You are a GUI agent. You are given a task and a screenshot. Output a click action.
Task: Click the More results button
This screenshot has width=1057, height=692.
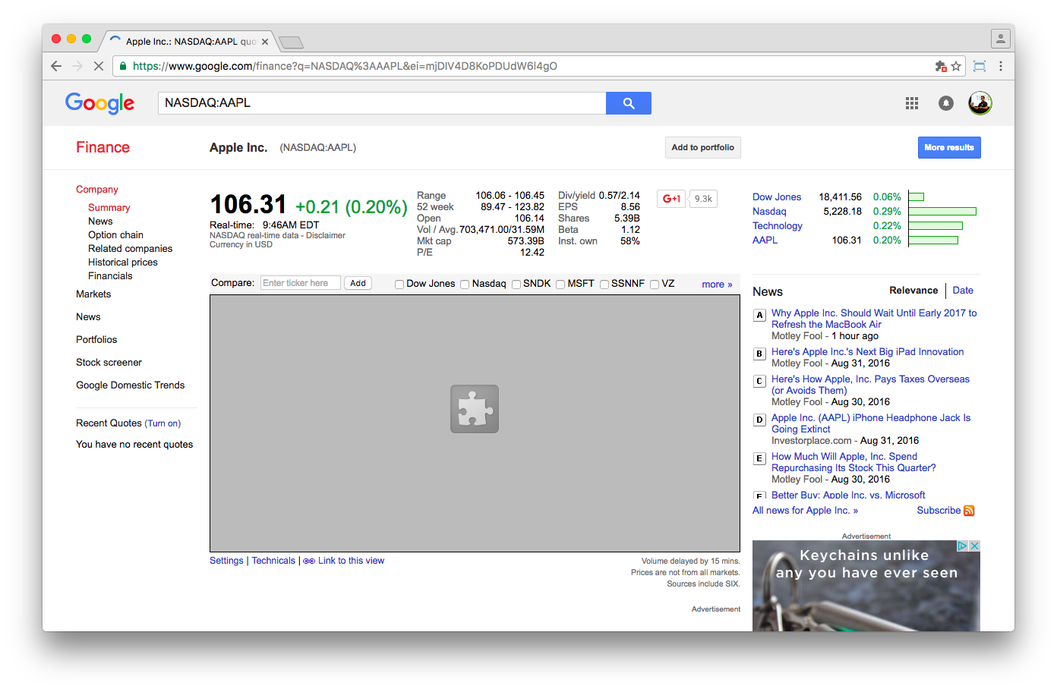(x=949, y=148)
